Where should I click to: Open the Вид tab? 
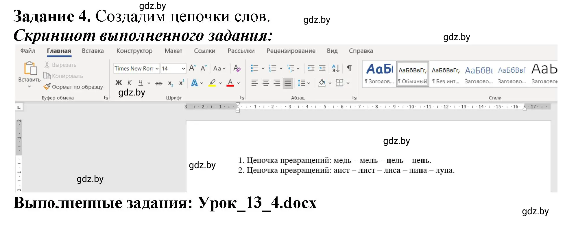click(332, 51)
